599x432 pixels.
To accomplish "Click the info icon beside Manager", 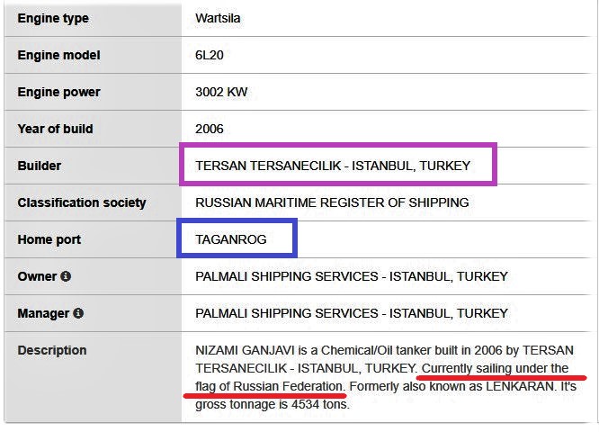I will coord(78,313).
